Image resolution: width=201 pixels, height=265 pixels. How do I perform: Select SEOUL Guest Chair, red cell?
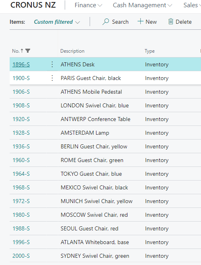[89, 229]
